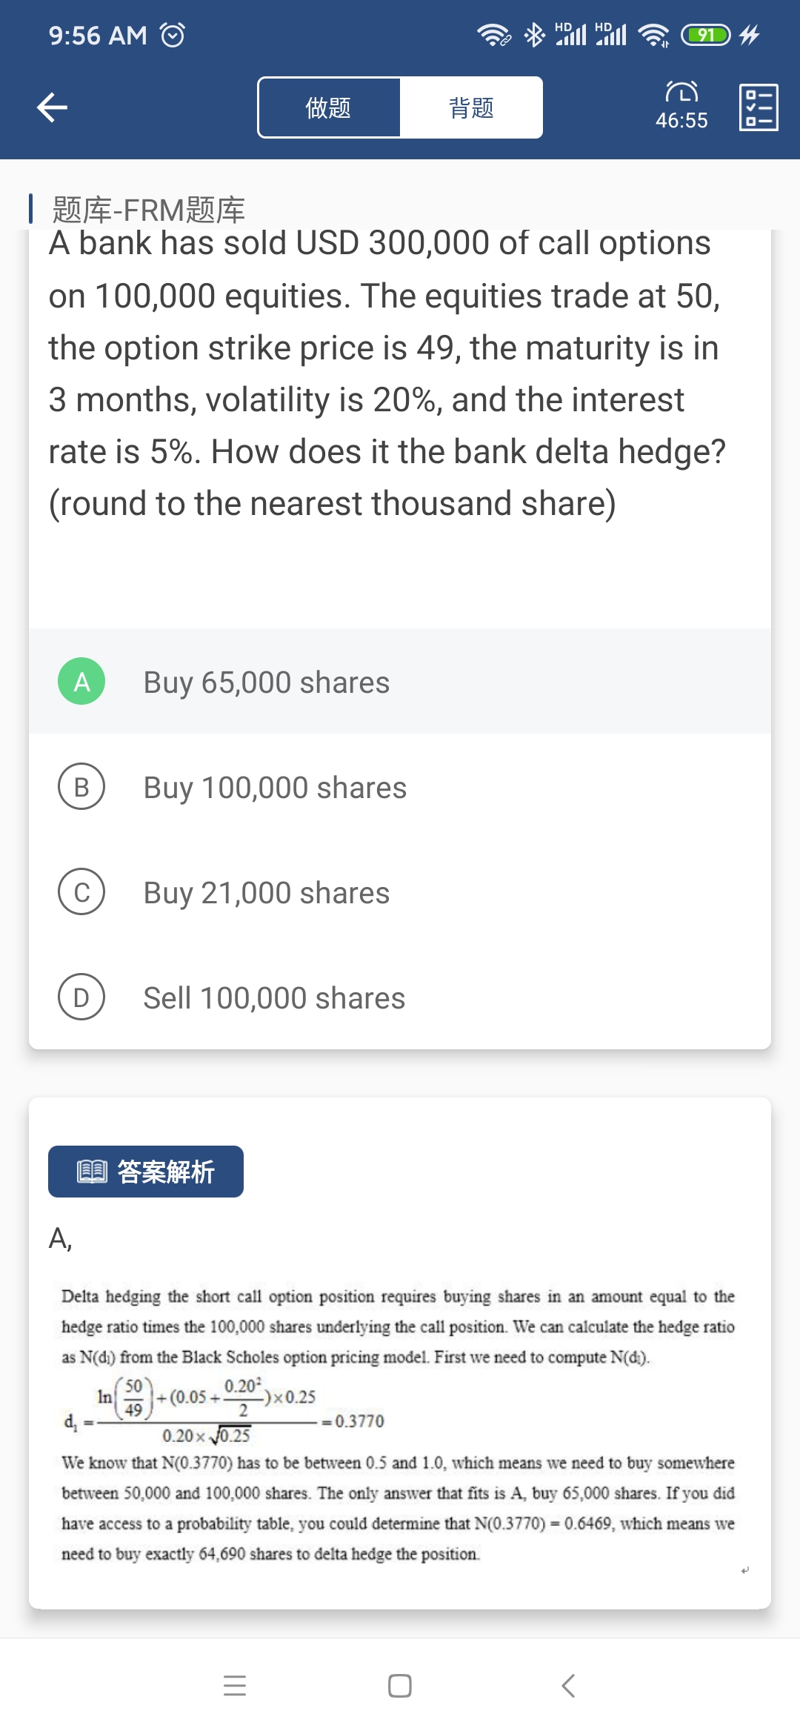Select option B radio circle

click(x=81, y=786)
